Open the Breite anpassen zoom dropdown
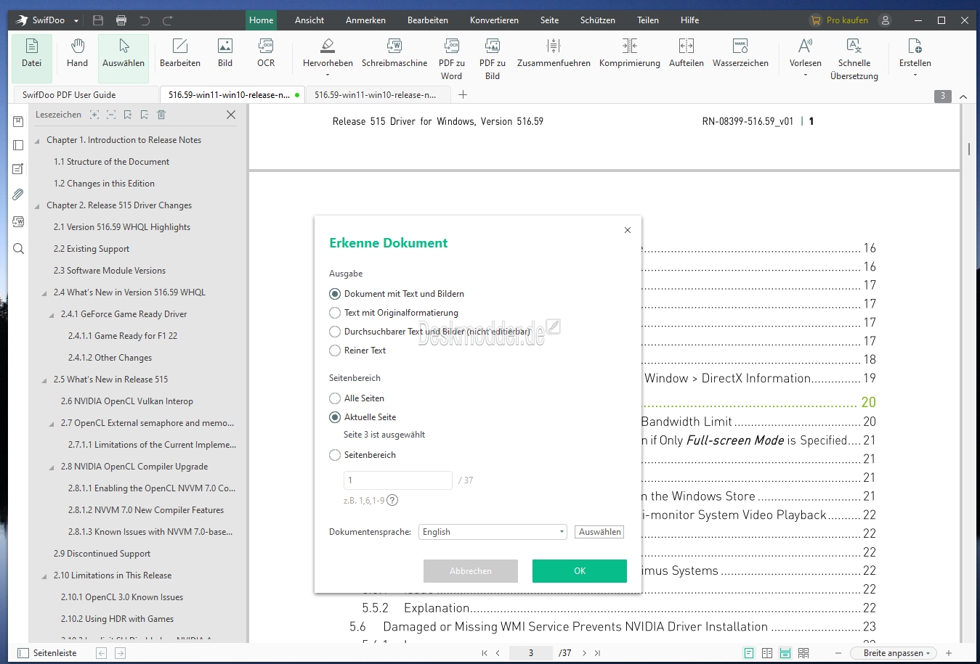 coord(895,653)
